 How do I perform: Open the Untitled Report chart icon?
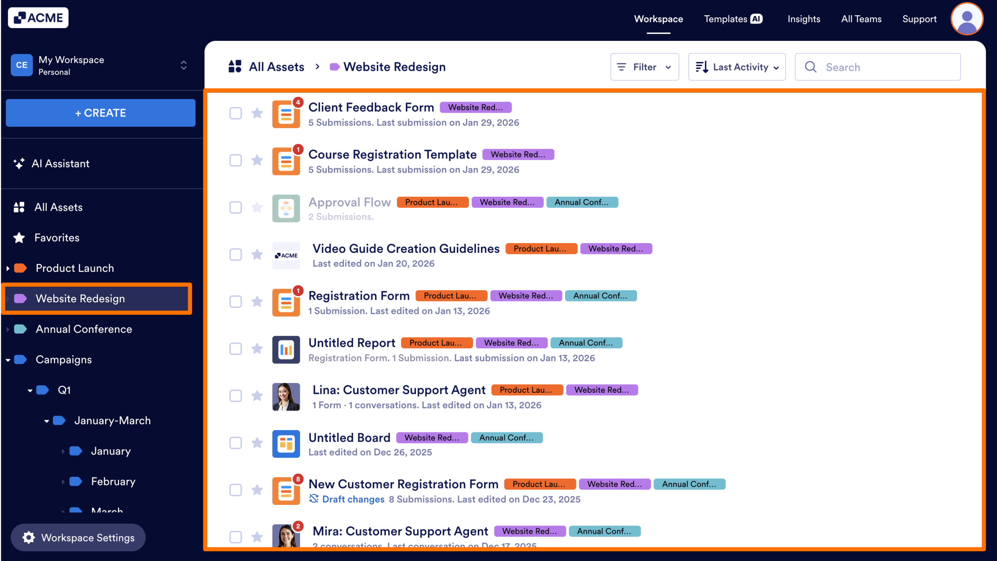[x=286, y=349]
